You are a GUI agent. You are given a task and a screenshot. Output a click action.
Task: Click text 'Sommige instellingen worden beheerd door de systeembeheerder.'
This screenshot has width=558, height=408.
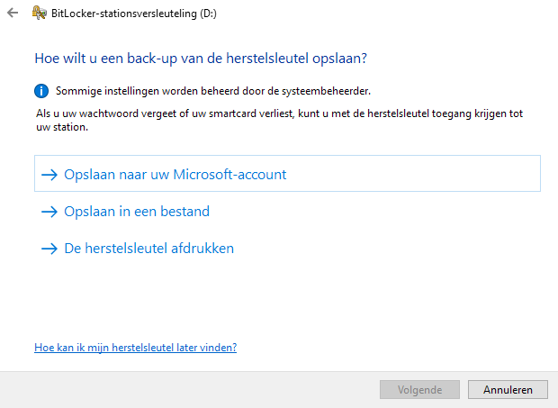click(x=213, y=91)
